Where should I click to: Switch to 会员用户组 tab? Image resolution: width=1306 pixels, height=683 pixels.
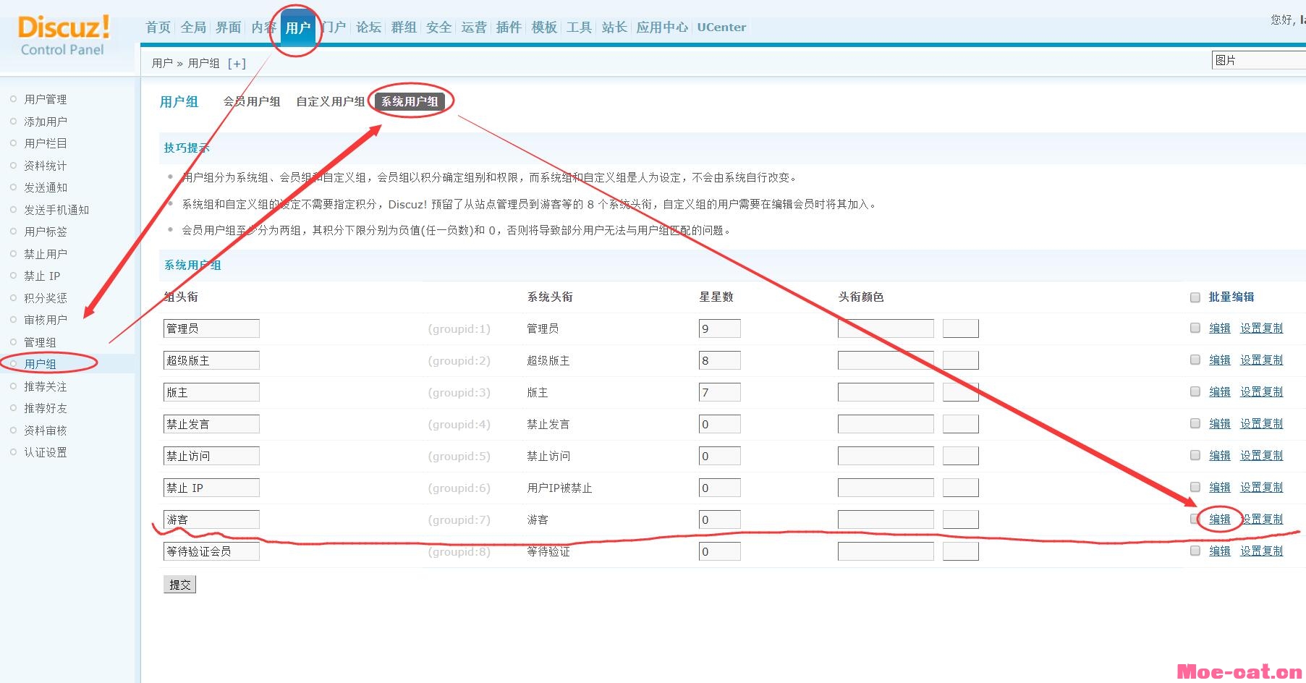[252, 102]
